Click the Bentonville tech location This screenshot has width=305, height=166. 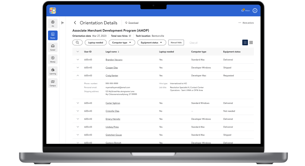pyautogui.click(x=158, y=36)
